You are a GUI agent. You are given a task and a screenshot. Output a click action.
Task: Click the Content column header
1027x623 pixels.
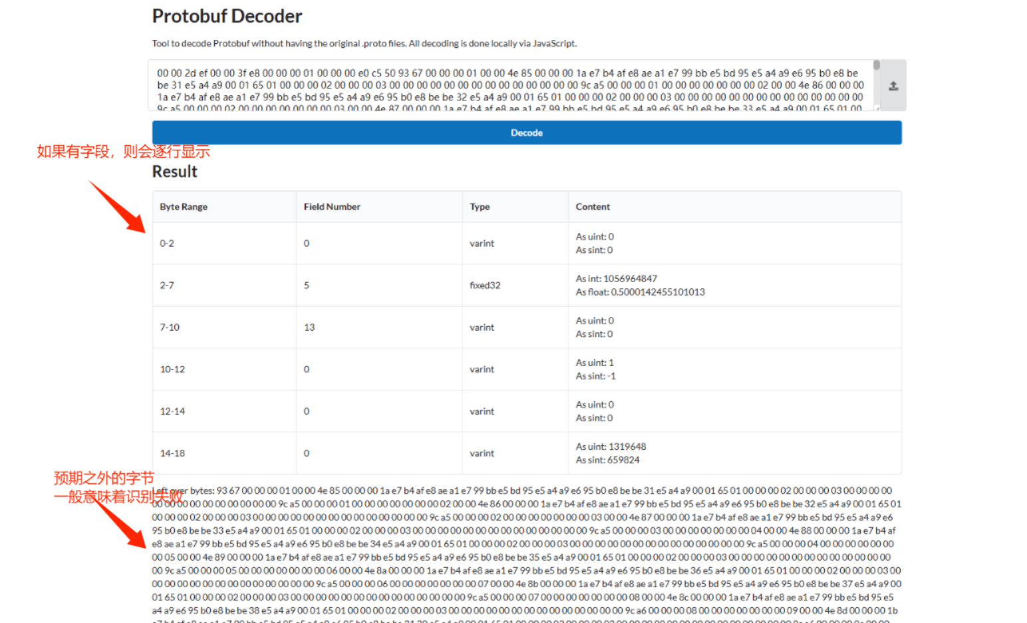click(x=593, y=207)
